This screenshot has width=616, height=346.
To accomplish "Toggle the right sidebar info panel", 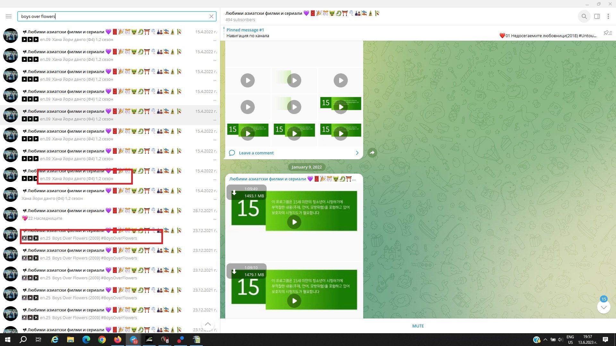I will (597, 16).
